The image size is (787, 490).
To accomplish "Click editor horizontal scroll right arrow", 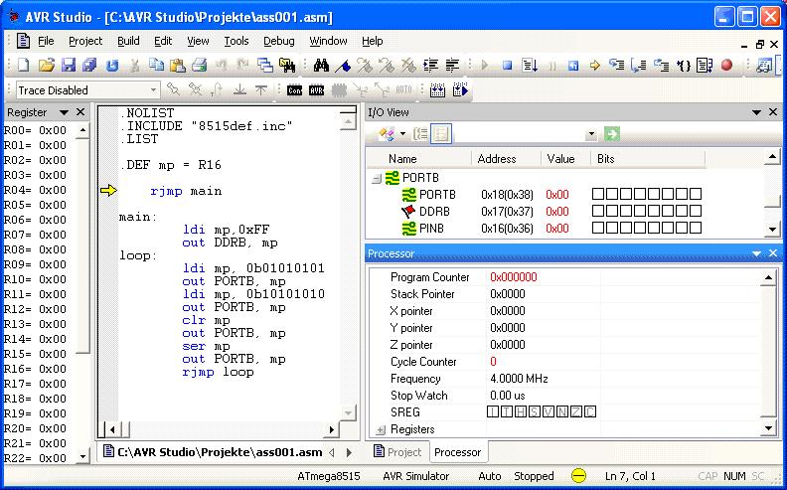I will (332, 429).
